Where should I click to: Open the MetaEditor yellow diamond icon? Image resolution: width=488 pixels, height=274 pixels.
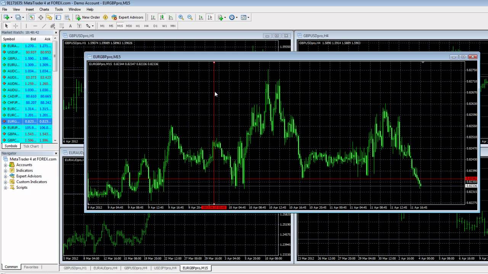pos(106,17)
